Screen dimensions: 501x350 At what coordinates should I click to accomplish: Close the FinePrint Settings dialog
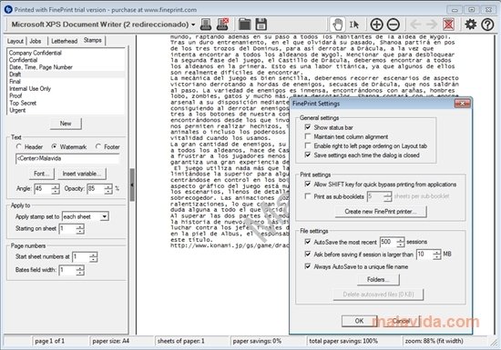click(462, 104)
